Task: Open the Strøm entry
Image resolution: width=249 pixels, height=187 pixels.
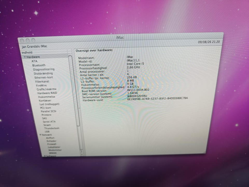Action: click(47, 125)
